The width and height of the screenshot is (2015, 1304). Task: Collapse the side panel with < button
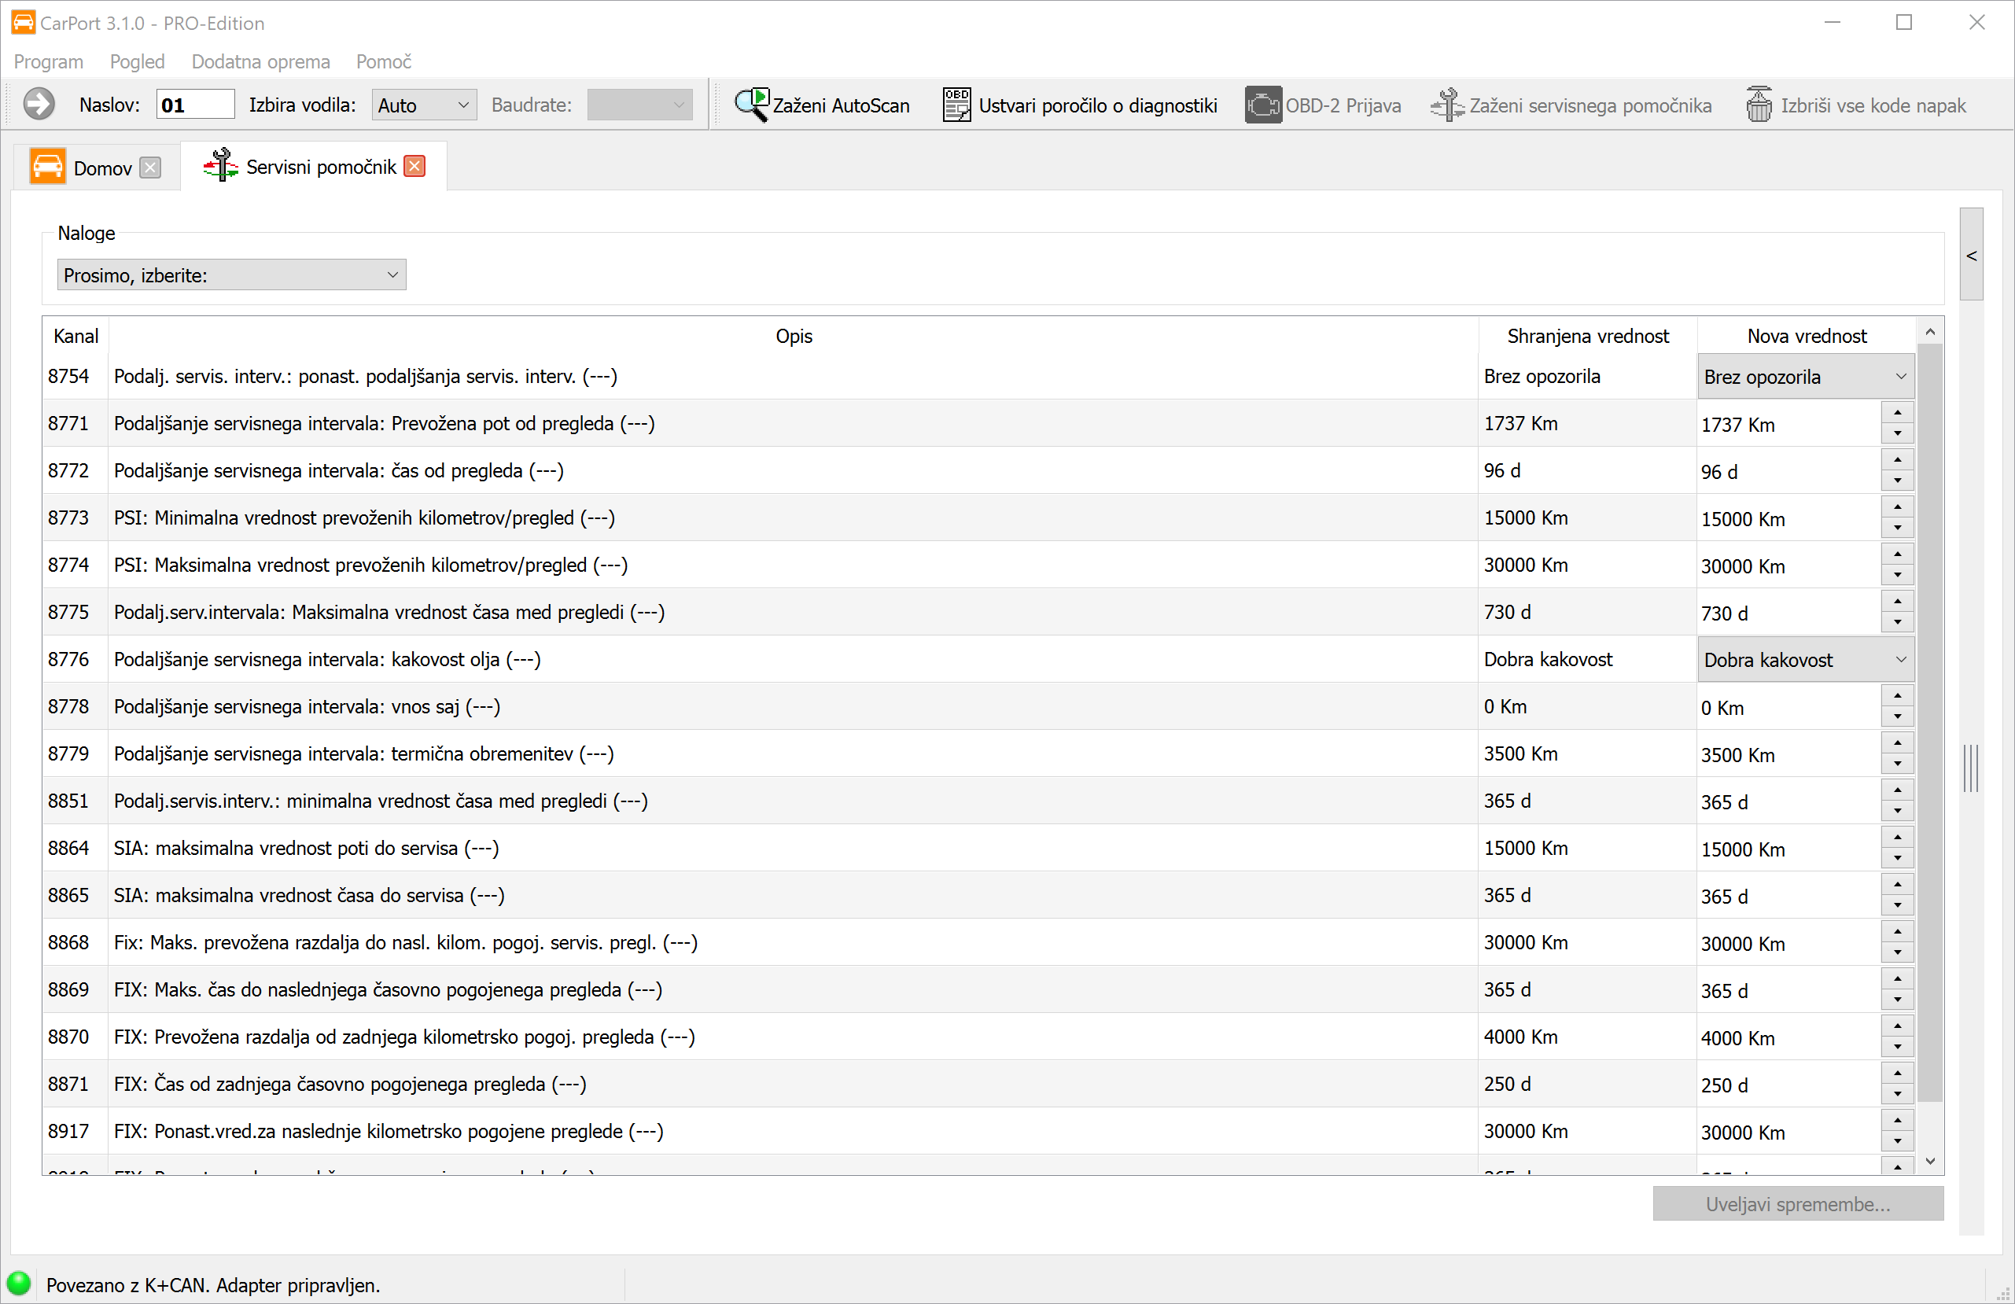click(1971, 255)
